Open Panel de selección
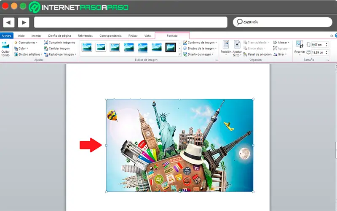 coord(257,54)
